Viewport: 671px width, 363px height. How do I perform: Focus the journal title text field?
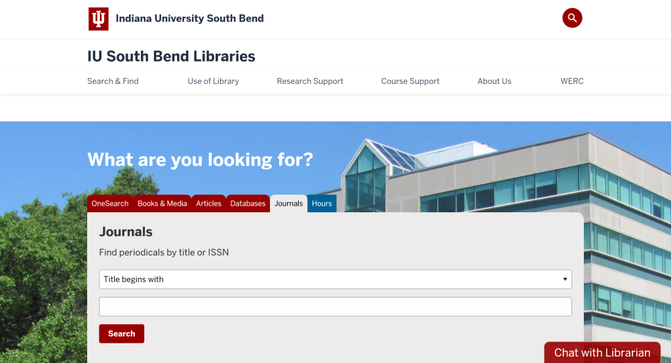[335, 307]
